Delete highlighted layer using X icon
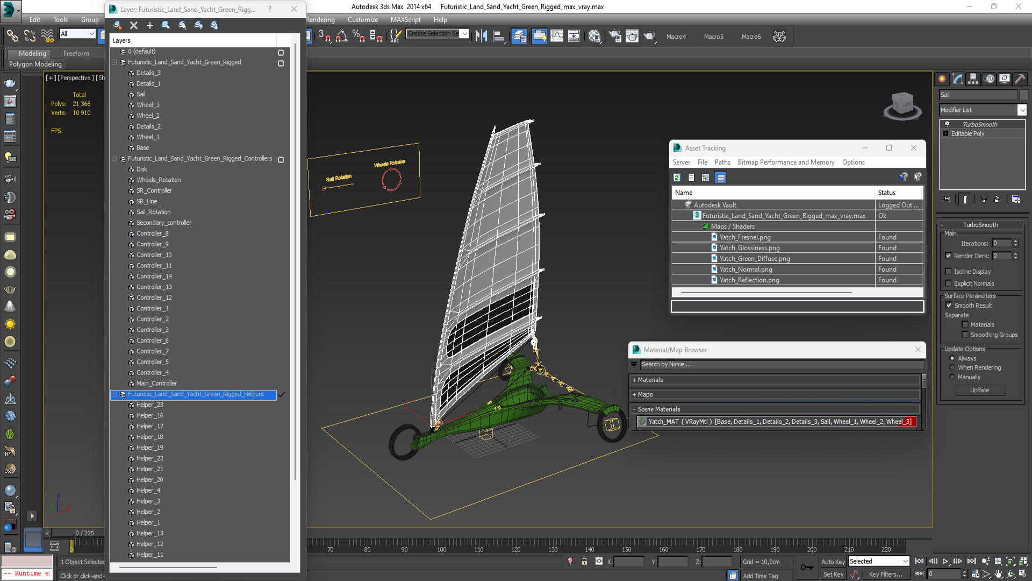 [x=134, y=25]
